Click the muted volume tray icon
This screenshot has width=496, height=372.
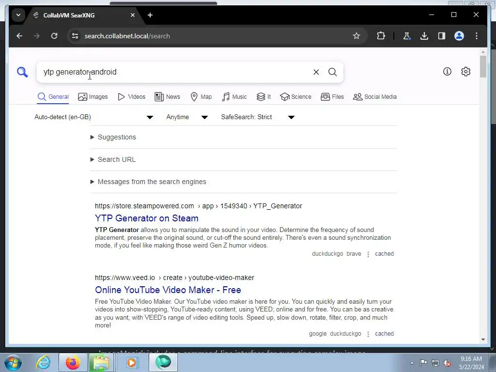point(447,363)
